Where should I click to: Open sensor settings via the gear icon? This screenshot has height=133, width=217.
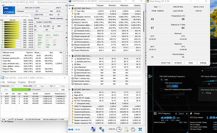[133, 130]
